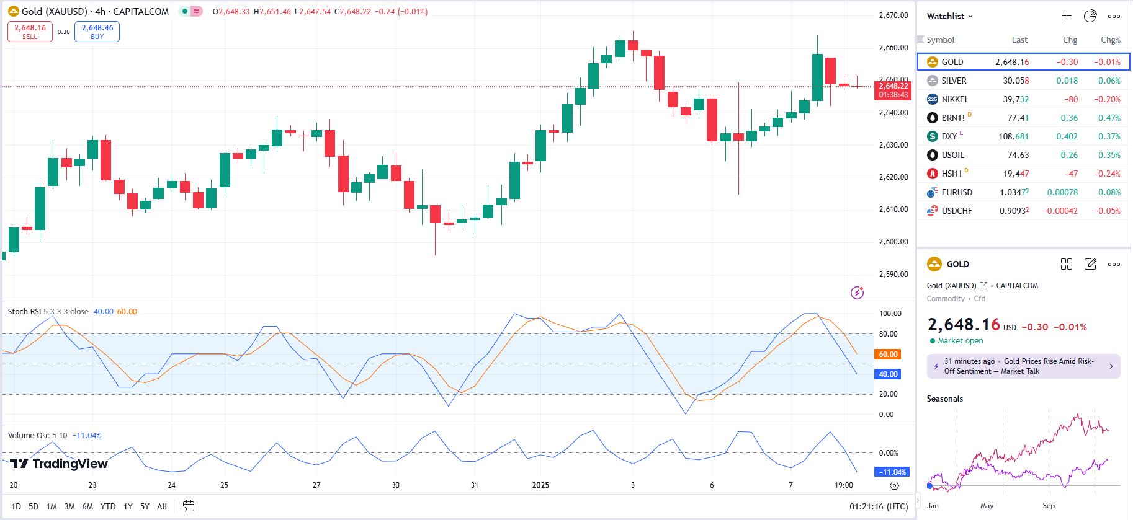Click the SELL 2,648.16 button

point(30,32)
